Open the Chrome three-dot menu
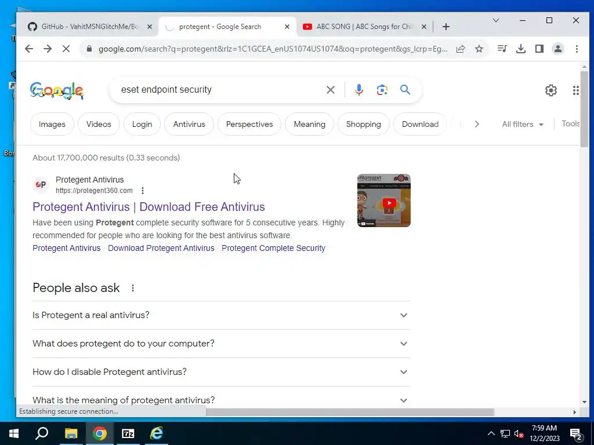Viewport: 594px width, 445px height. 577,49
